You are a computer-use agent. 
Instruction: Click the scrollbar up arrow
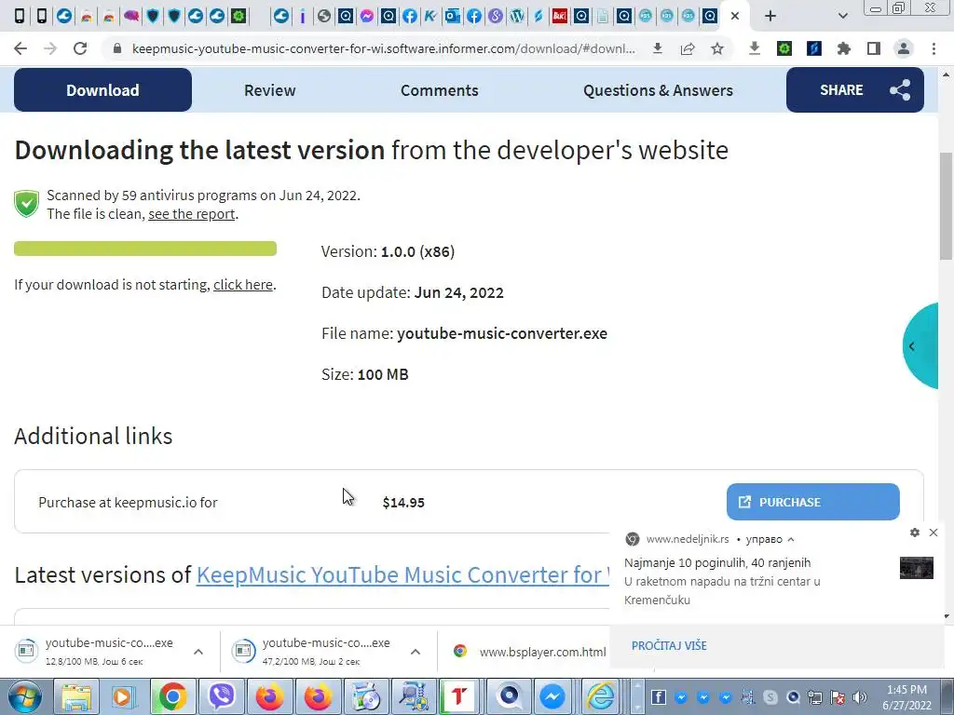[x=947, y=74]
